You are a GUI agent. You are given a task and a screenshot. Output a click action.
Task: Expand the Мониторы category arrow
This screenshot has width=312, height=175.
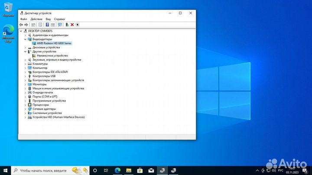[25, 84]
